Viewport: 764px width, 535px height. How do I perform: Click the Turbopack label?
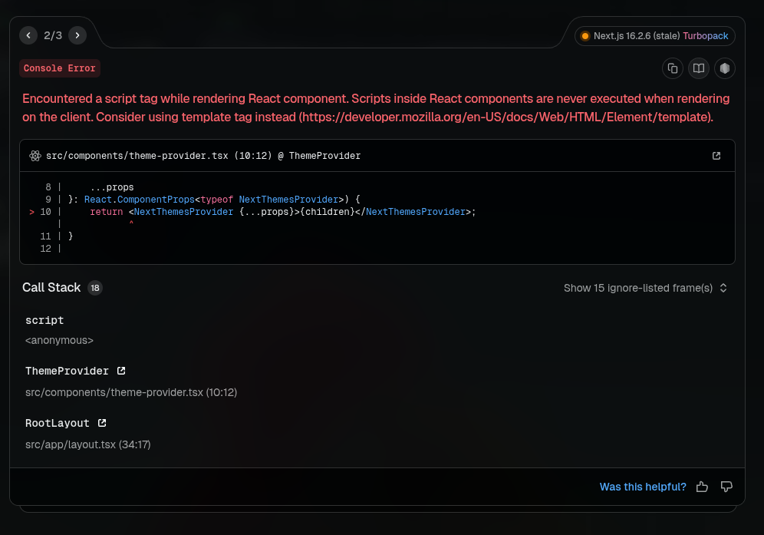click(705, 36)
